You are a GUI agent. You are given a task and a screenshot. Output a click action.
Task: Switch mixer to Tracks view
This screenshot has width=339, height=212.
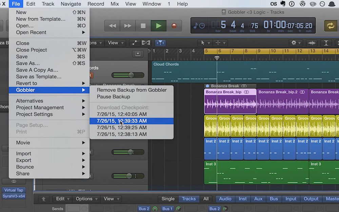189,199
